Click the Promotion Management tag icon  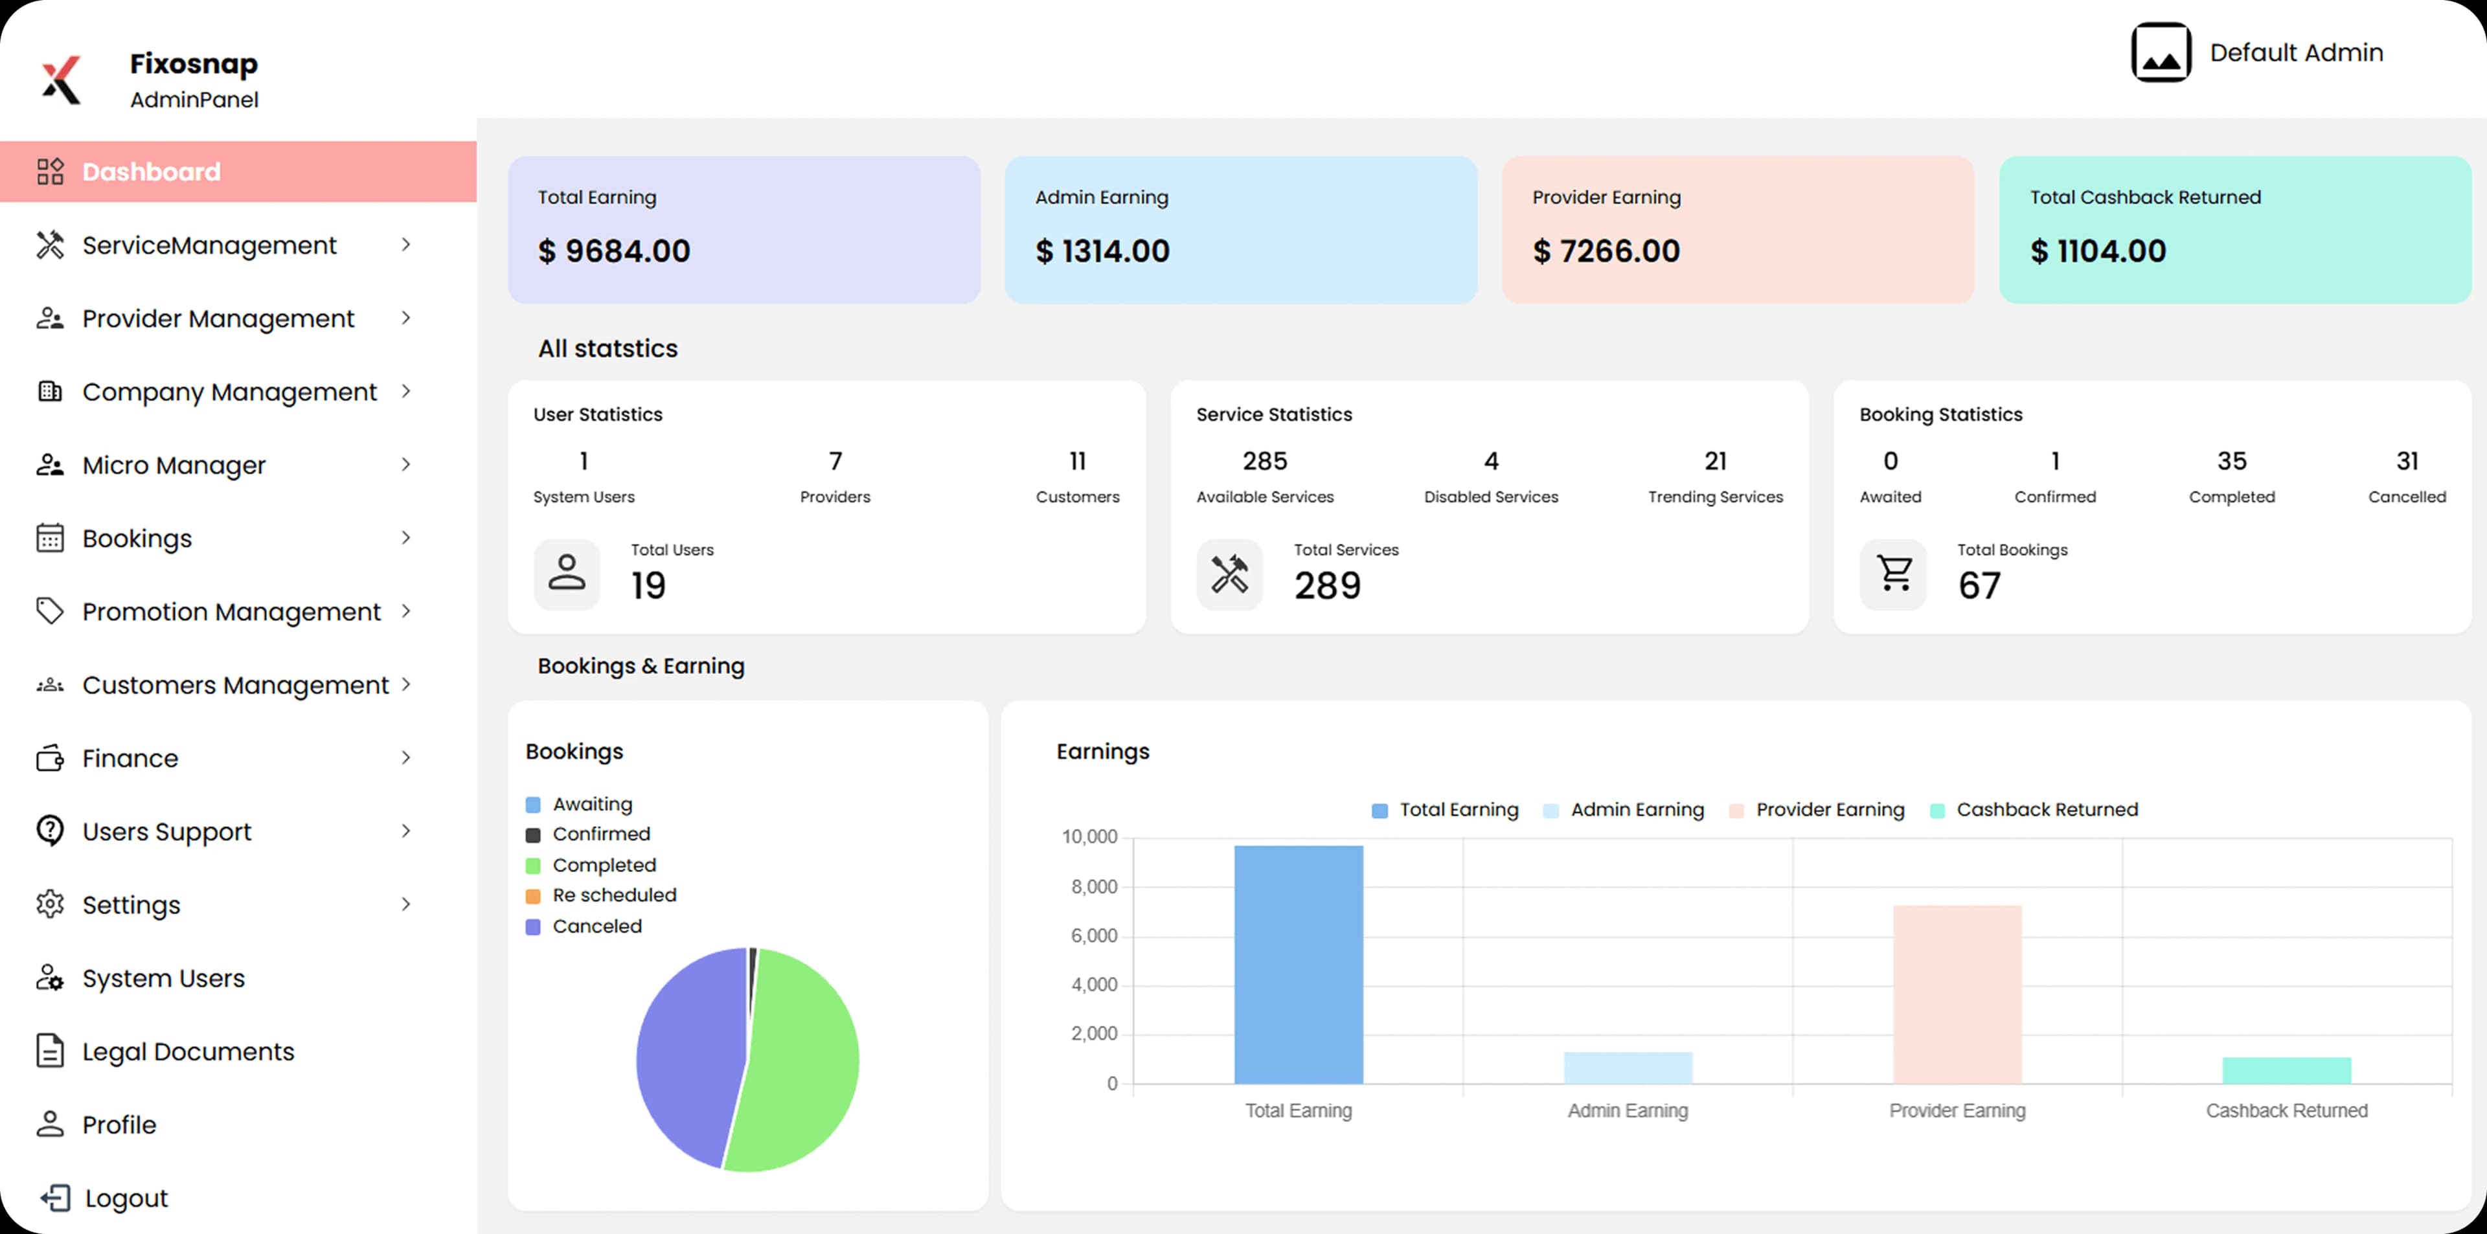click(51, 611)
